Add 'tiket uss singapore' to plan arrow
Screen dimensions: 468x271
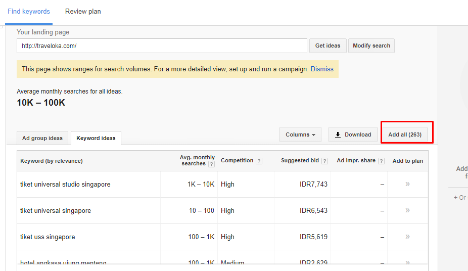coord(407,237)
